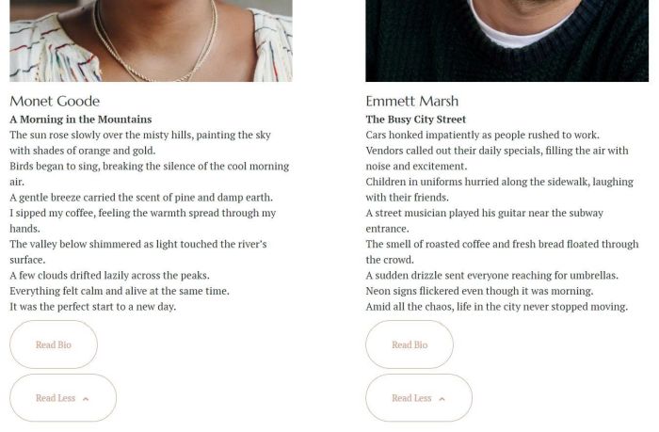Click the line "Cars honked impatiently as people rushed to work."

click(x=482, y=135)
